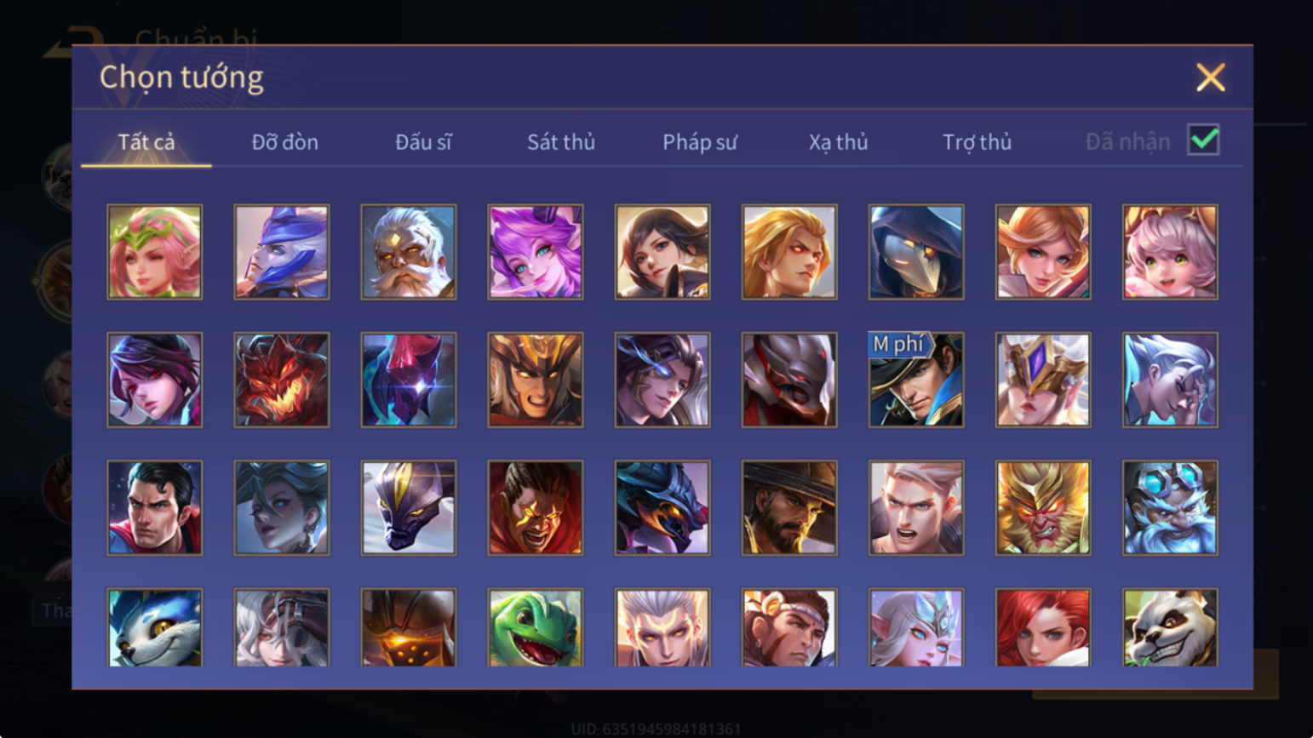
Task: Select the Superman hero portrait
Action: tap(155, 508)
